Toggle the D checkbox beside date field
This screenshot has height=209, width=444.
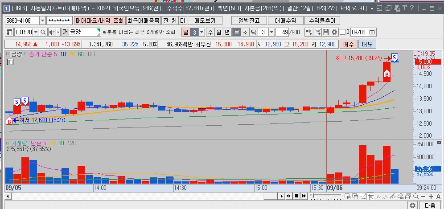point(342,32)
